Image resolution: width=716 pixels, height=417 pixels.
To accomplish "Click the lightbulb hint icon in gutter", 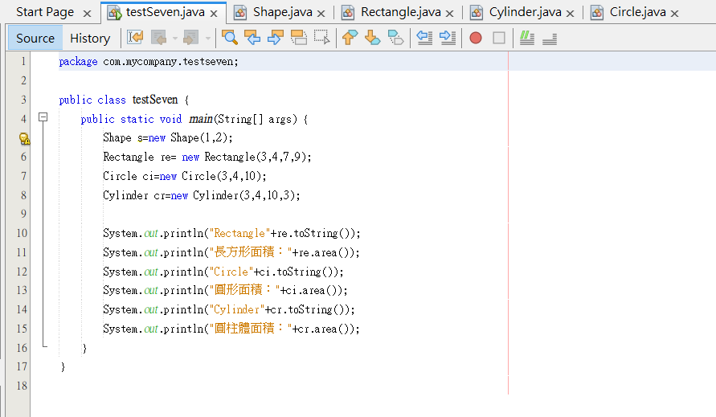I will pos(24,138).
